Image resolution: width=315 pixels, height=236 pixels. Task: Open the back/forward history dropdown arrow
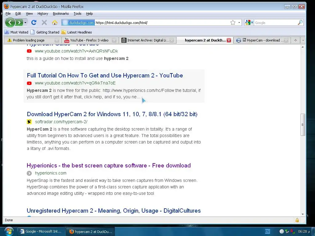tap(25, 22)
